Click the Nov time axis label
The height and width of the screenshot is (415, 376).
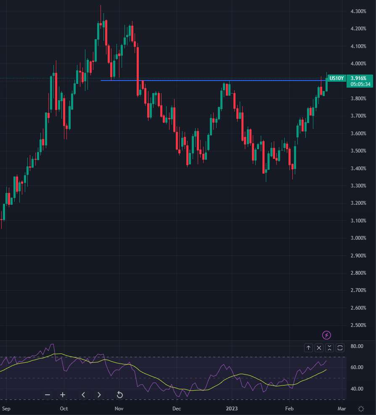point(119,409)
